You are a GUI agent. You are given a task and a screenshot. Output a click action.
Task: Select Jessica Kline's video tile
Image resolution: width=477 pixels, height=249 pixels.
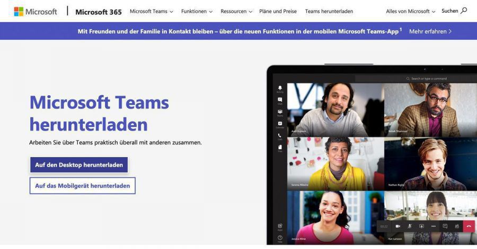tap(335, 217)
